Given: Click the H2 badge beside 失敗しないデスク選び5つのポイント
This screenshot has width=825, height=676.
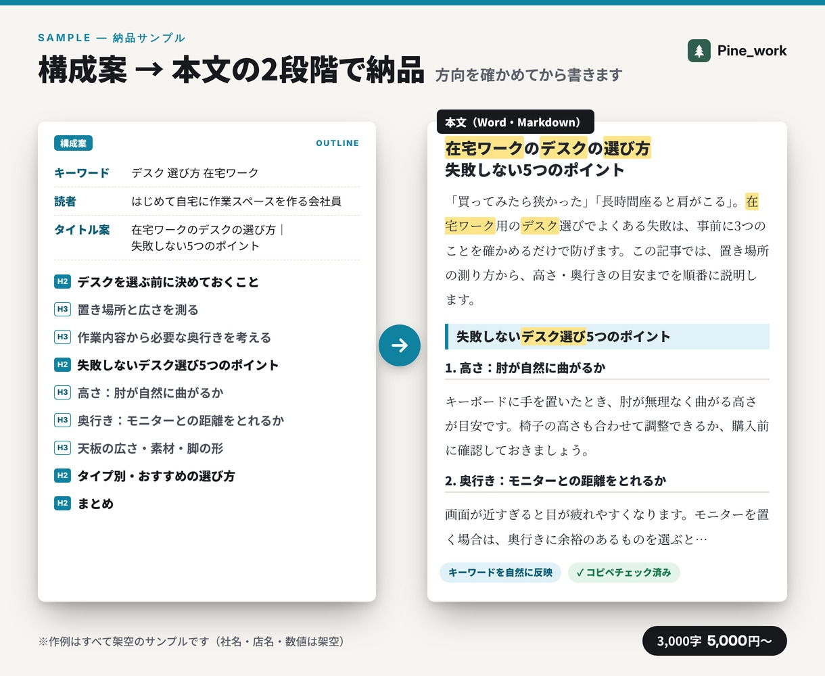Looking at the screenshot, I should tap(63, 365).
